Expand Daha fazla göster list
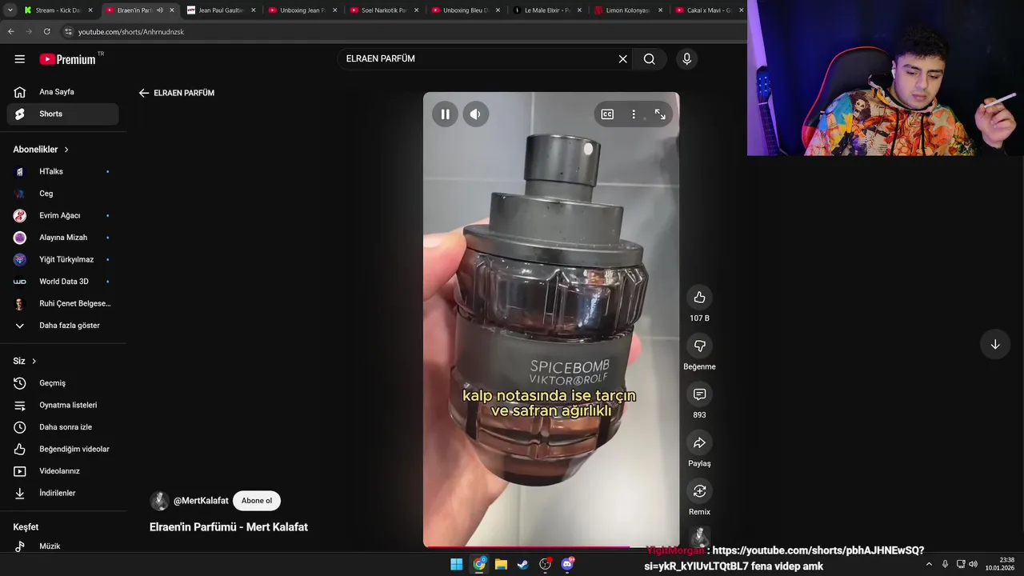 62,326
